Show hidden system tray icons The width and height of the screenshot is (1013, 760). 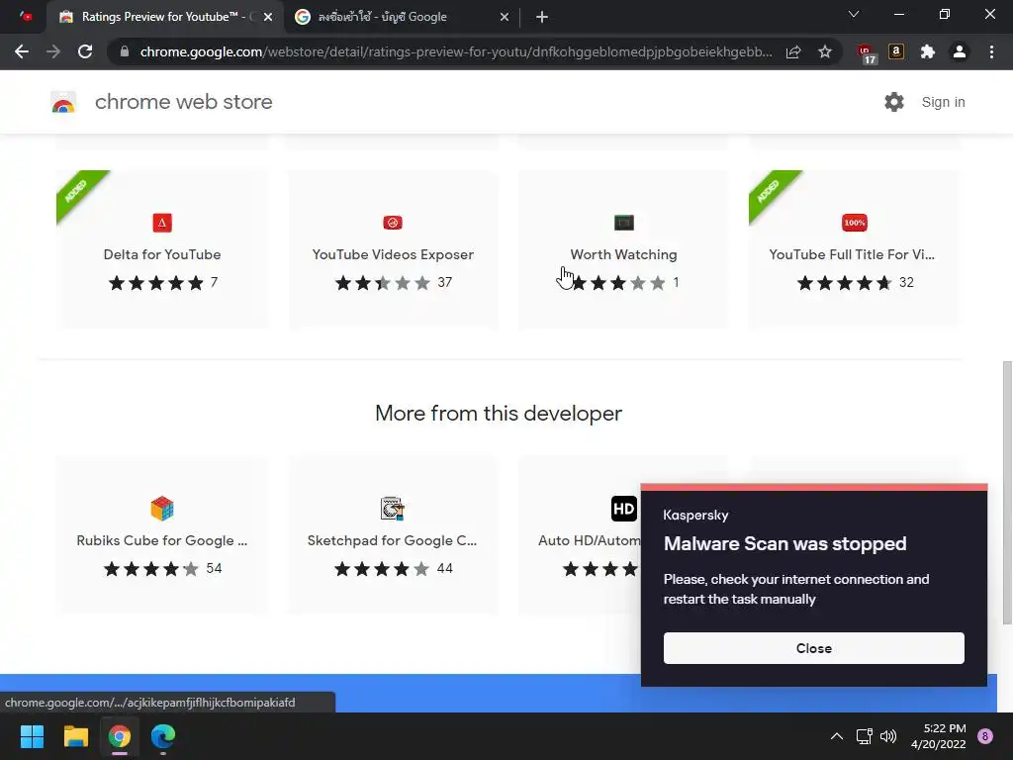[x=837, y=736]
